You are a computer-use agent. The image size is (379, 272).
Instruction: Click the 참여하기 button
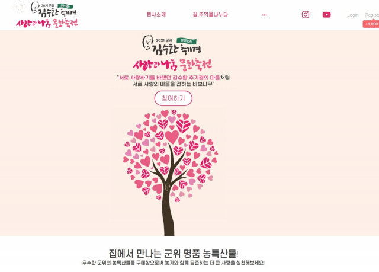tap(174, 98)
